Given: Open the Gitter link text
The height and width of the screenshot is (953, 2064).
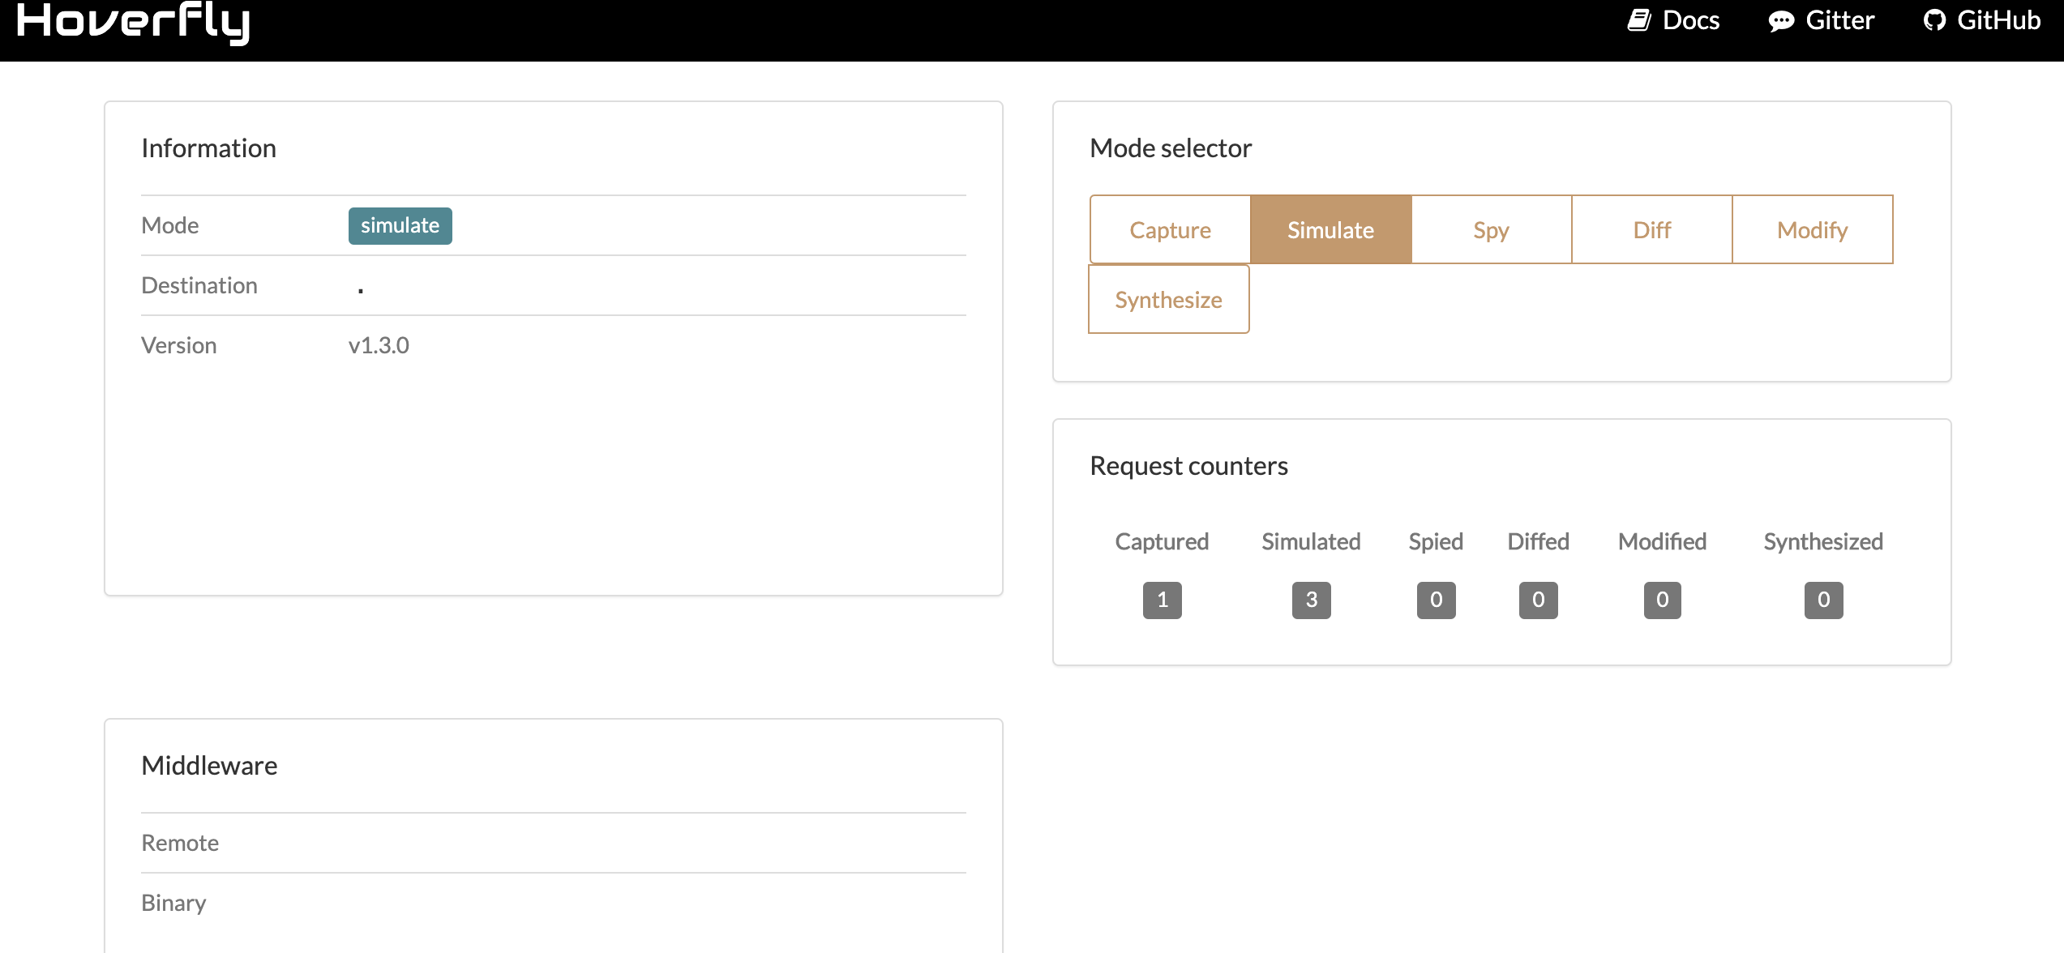Looking at the screenshot, I should coord(1839,20).
